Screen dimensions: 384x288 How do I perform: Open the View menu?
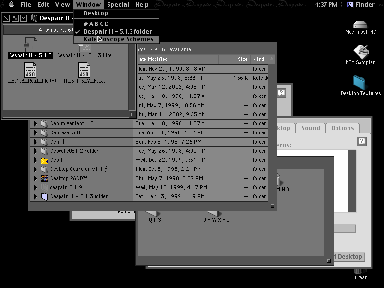[62, 4]
